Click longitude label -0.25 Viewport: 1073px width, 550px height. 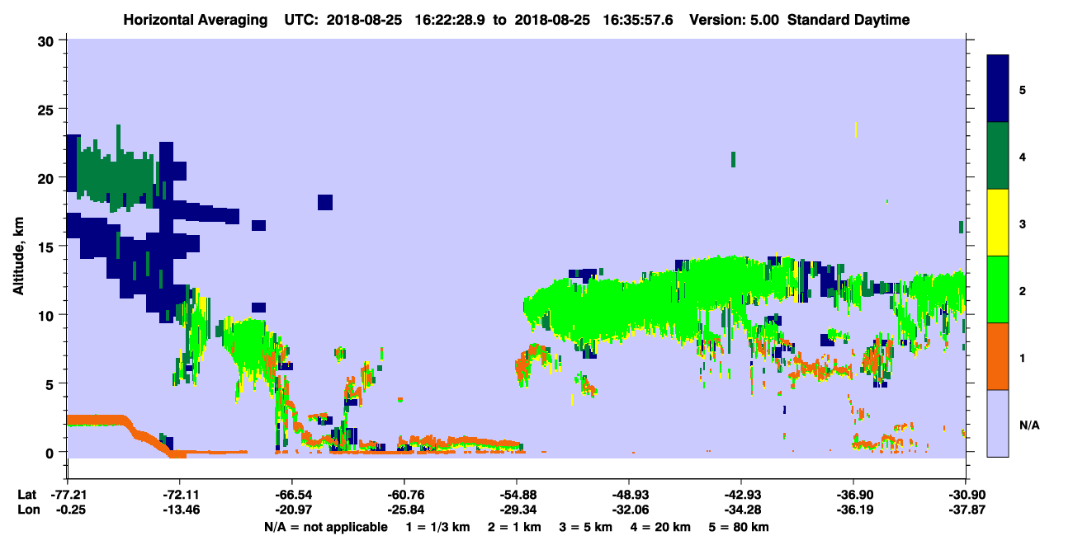[67, 510]
